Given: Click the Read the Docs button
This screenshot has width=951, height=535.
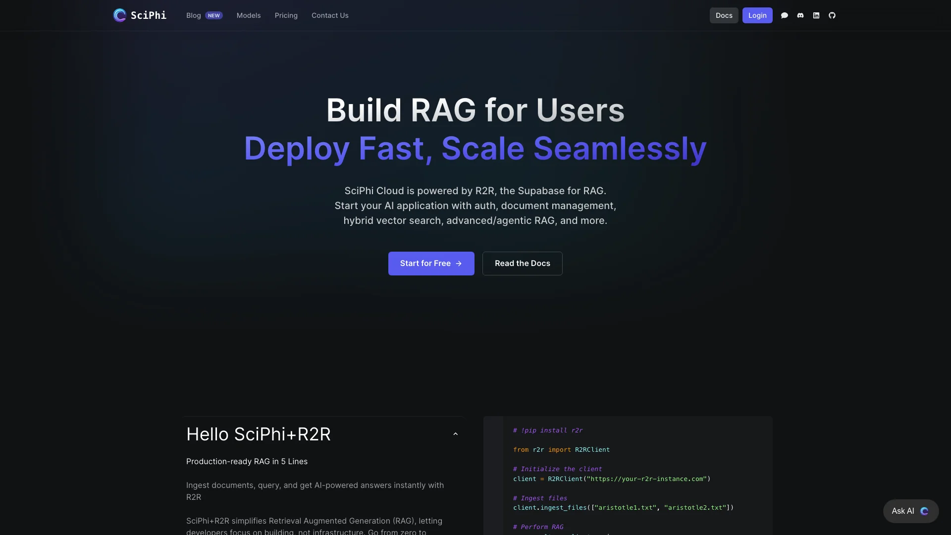Looking at the screenshot, I should pos(523,264).
